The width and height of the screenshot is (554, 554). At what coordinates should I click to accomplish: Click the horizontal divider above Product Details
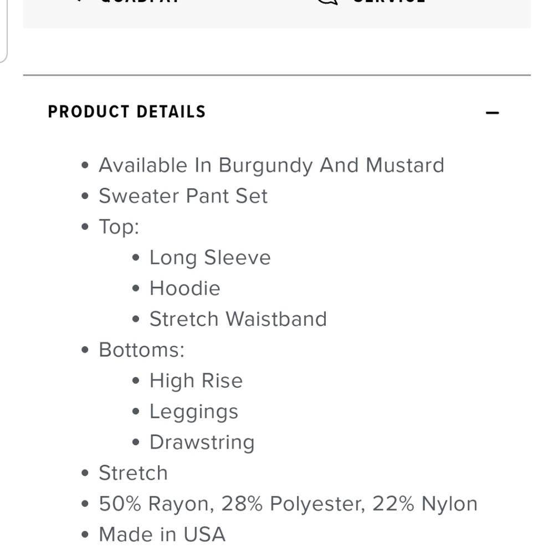tap(276, 75)
